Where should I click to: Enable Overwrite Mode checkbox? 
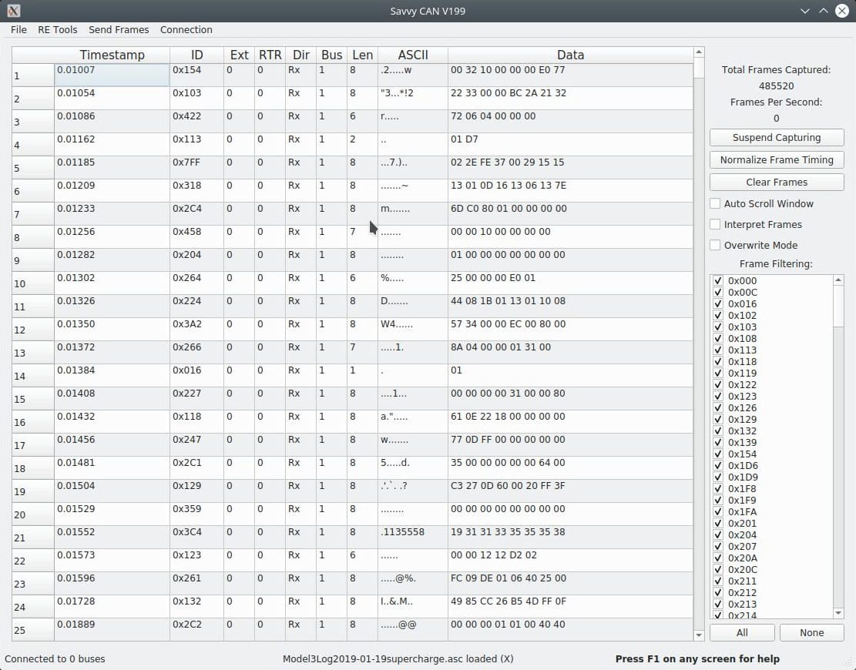click(x=716, y=246)
